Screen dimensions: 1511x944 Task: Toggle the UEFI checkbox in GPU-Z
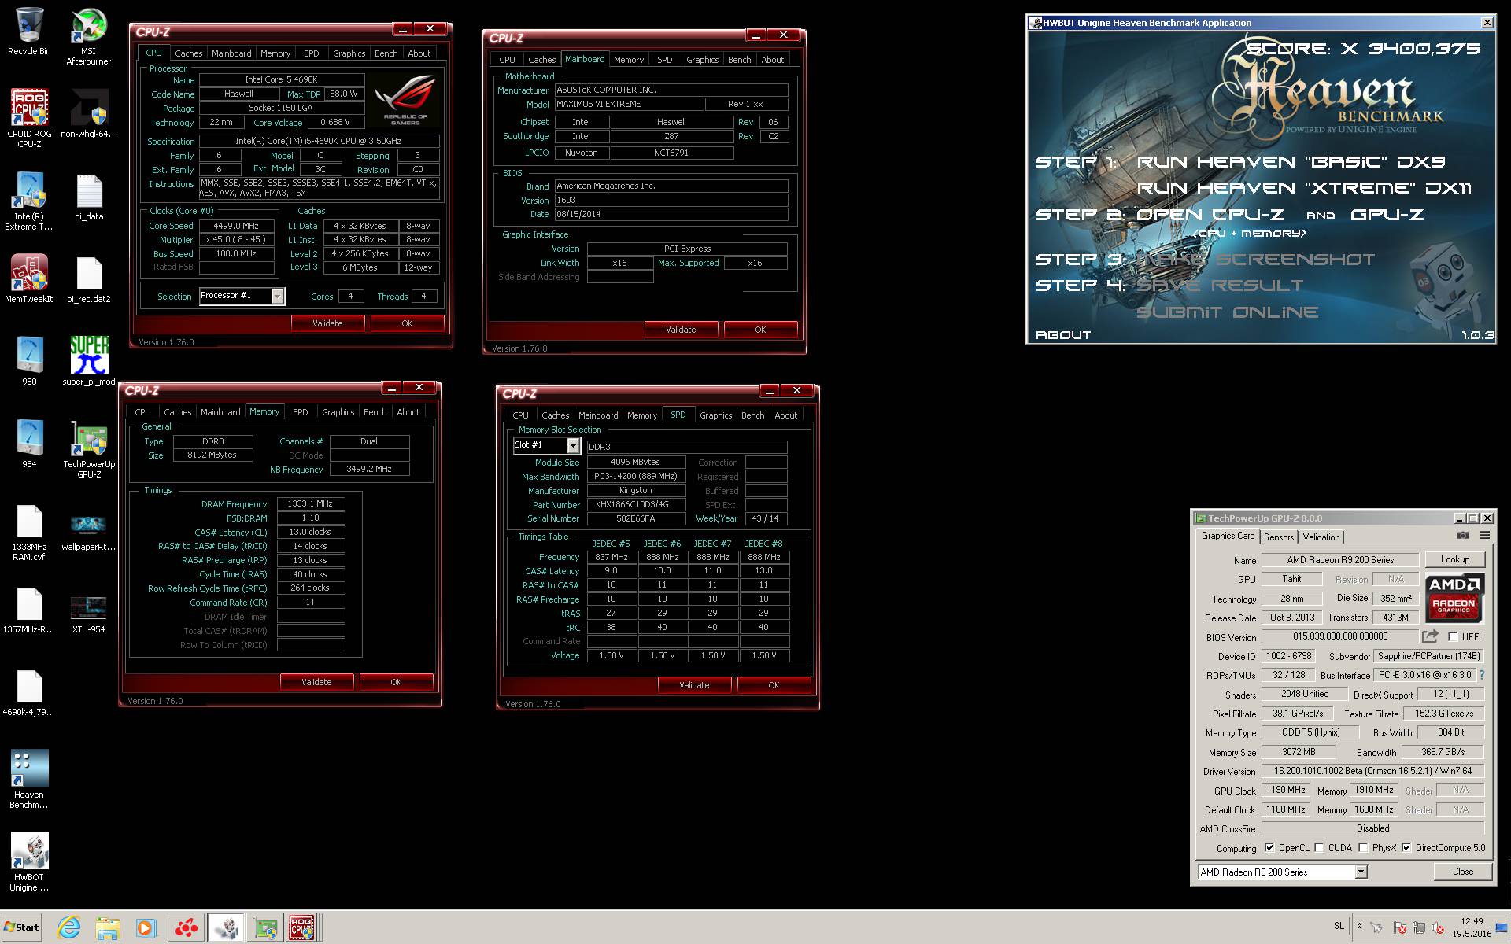pyautogui.click(x=1453, y=636)
